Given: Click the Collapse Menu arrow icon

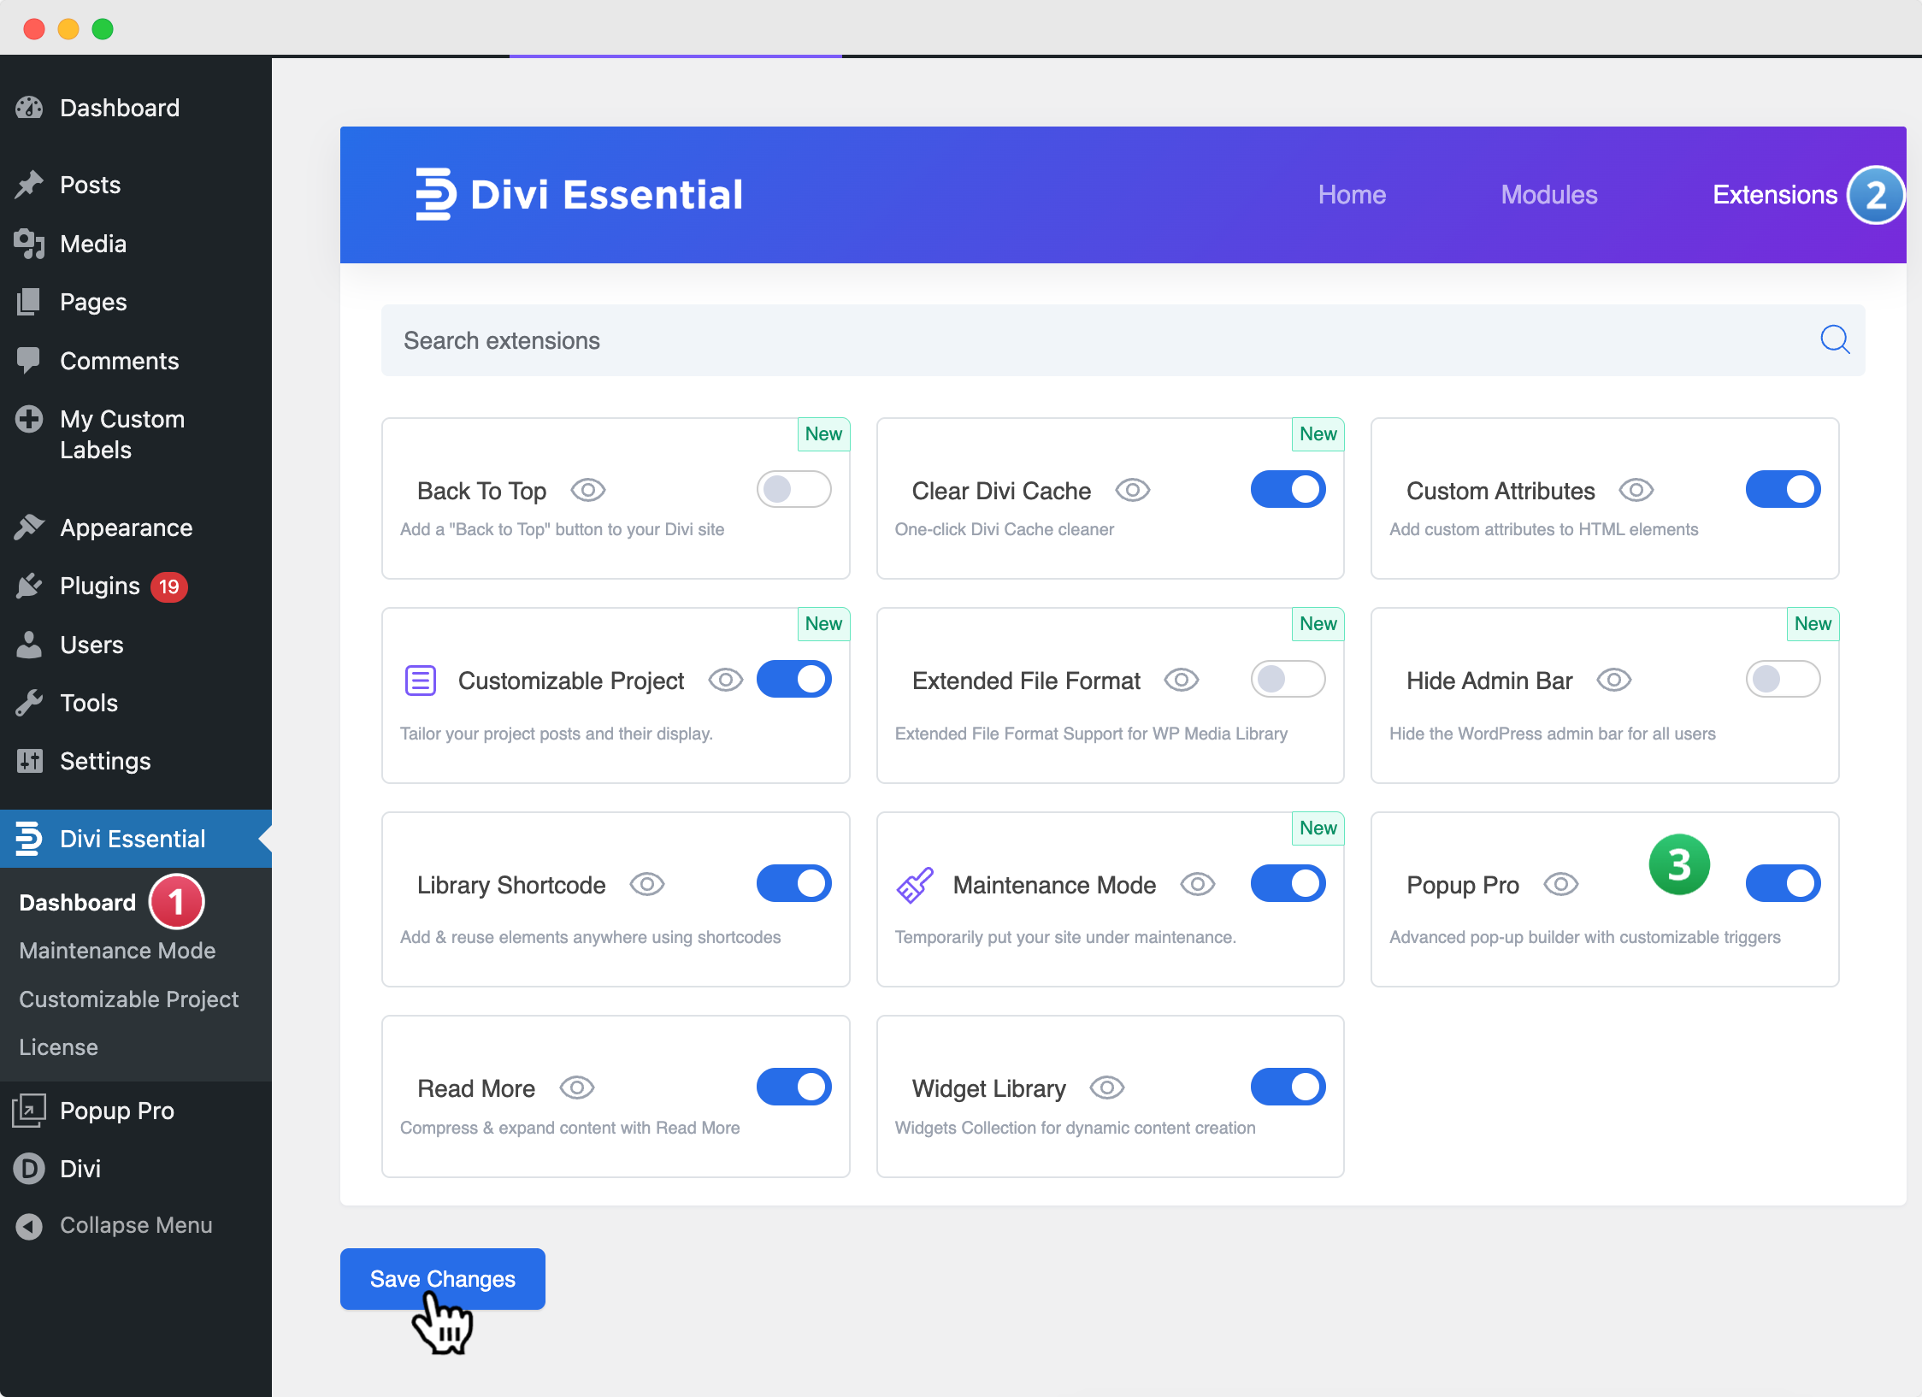Looking at the screenshot, I should tap(29, 1226).
